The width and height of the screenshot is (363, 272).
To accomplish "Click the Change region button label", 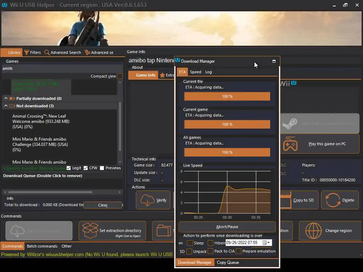I will (339, 231).
